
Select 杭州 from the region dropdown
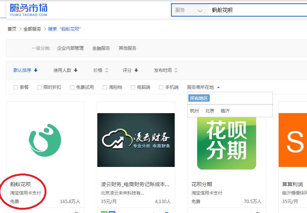[194, 111]
